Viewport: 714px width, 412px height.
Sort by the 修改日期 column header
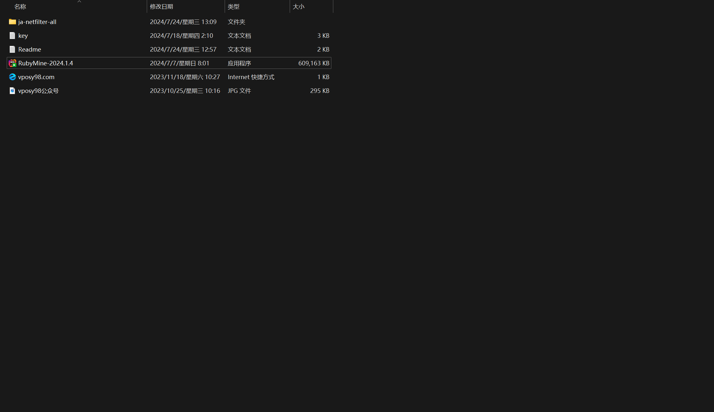click(162, 7)
